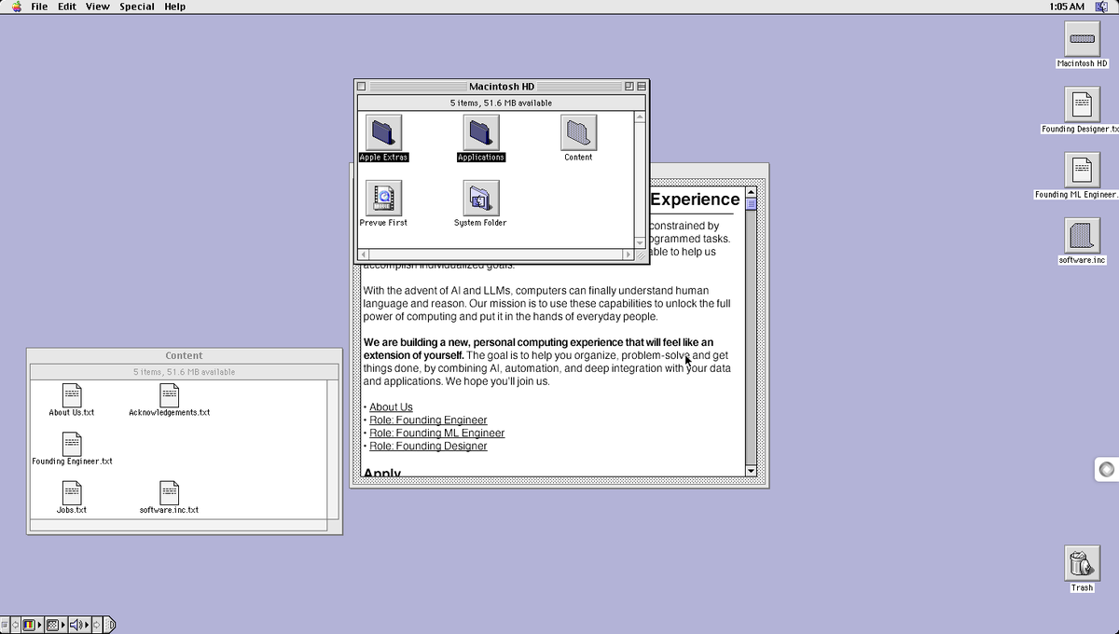Image resolution: width=1119 pixels, height=634 pixels.
Task: Select the Founding Designer.txt desktop file
Action: pos(1082,104)
